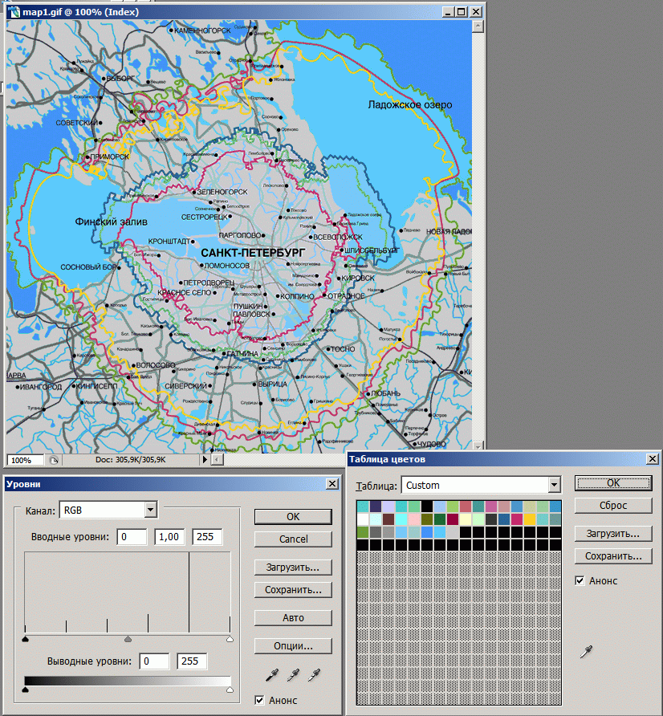This screenshot has height=716, width=663.
Task: Click Загрузить... in the color table dialog
Action: coord(612,533)
